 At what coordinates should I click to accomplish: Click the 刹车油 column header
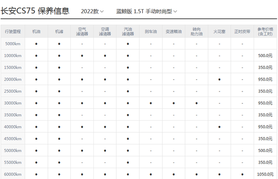pyautogui.click(x=151, y=31)
